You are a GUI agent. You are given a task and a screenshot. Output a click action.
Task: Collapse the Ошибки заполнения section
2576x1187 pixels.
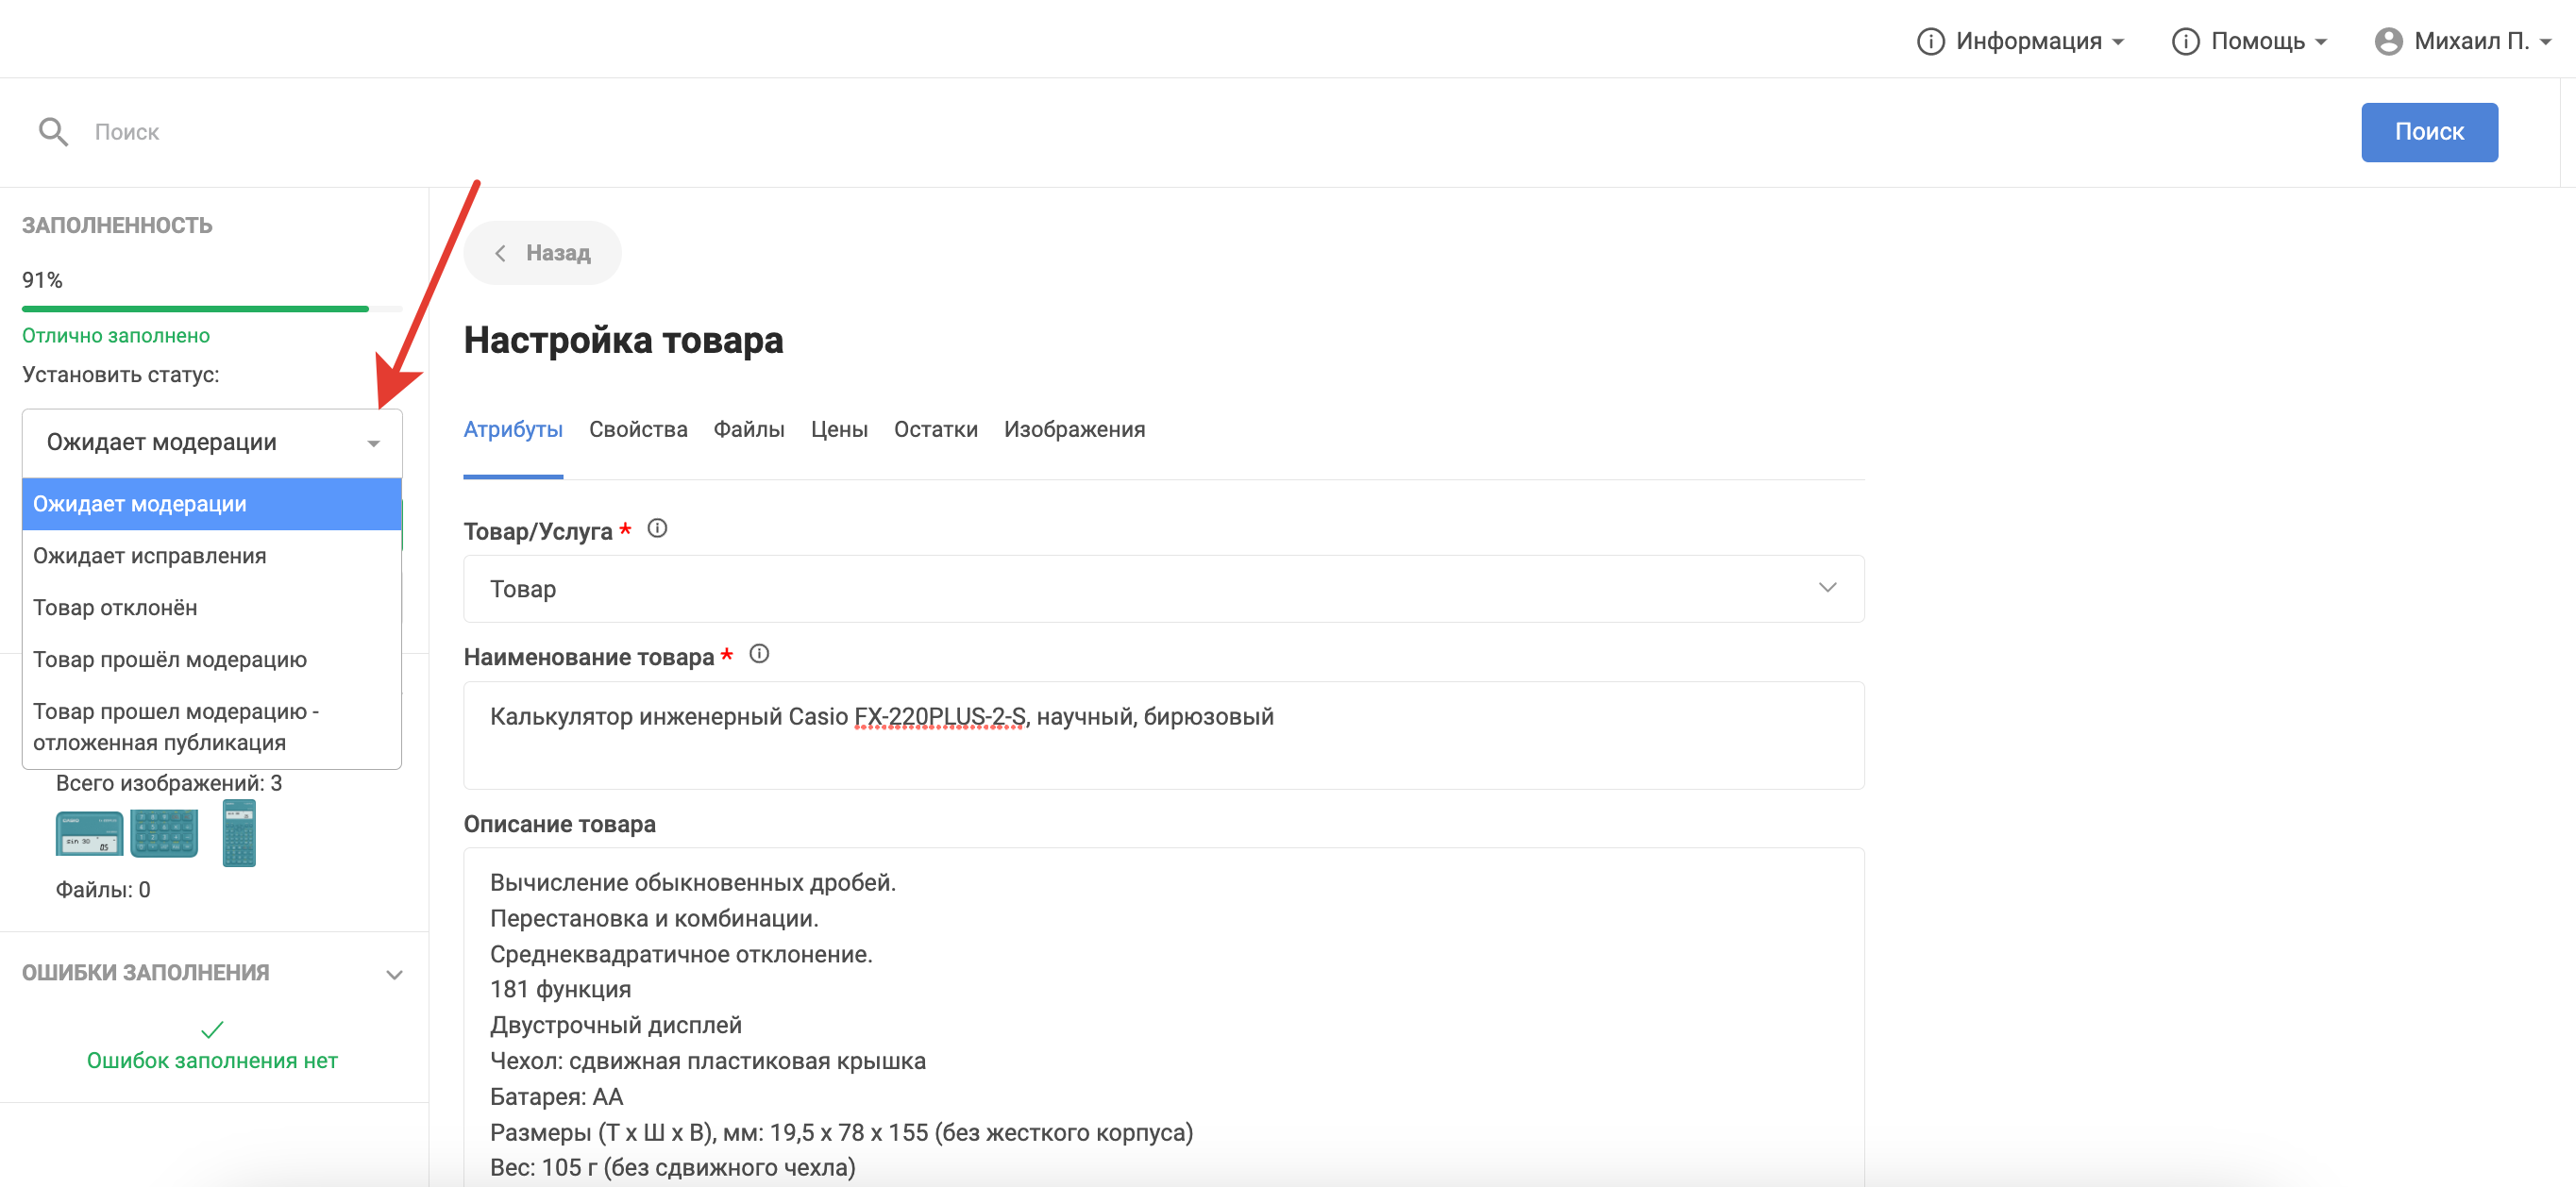pyautogui.click(x=394, y=974)
